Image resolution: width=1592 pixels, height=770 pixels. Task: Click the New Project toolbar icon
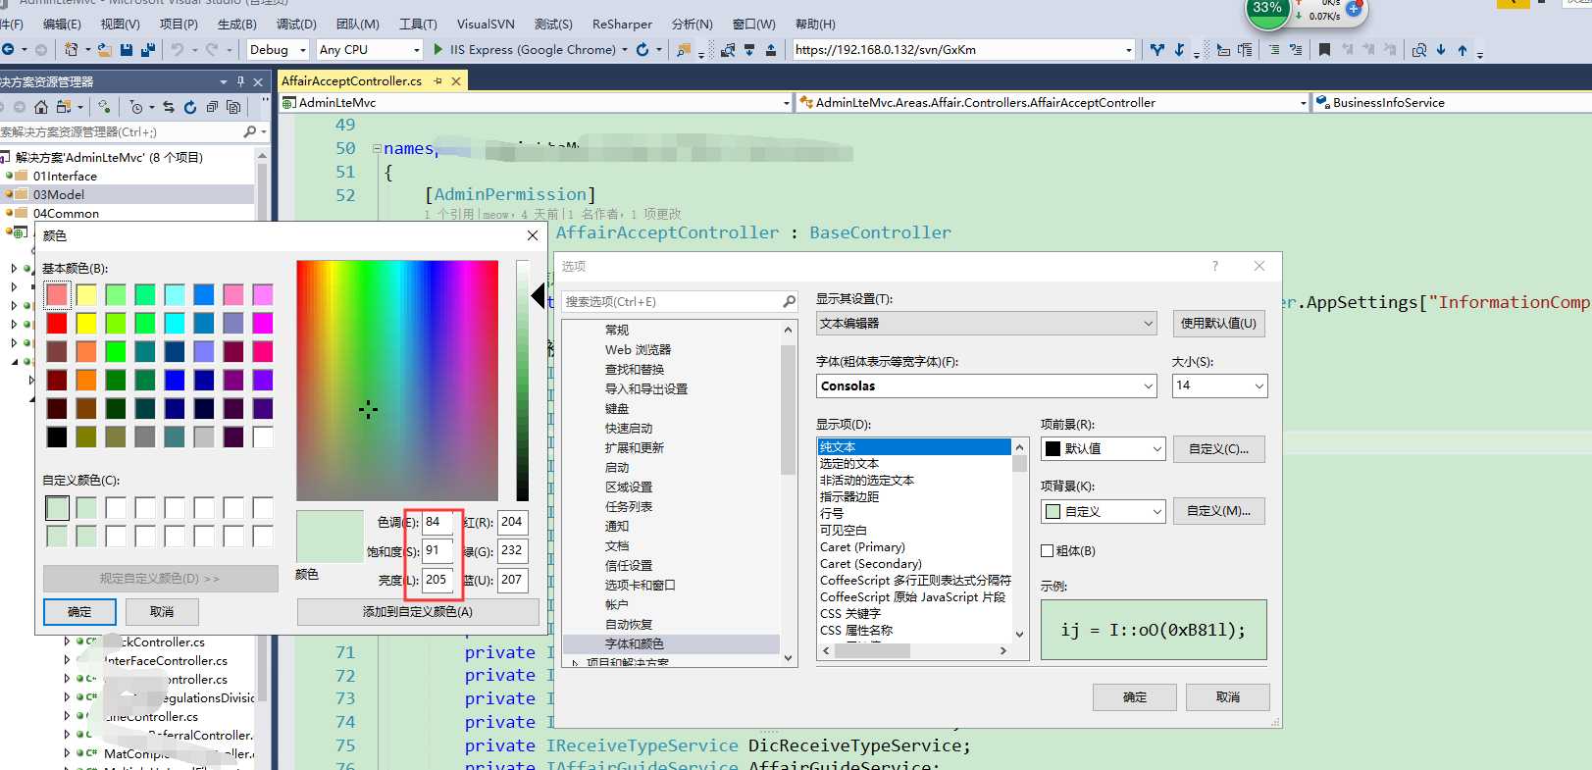coord(71,49)
